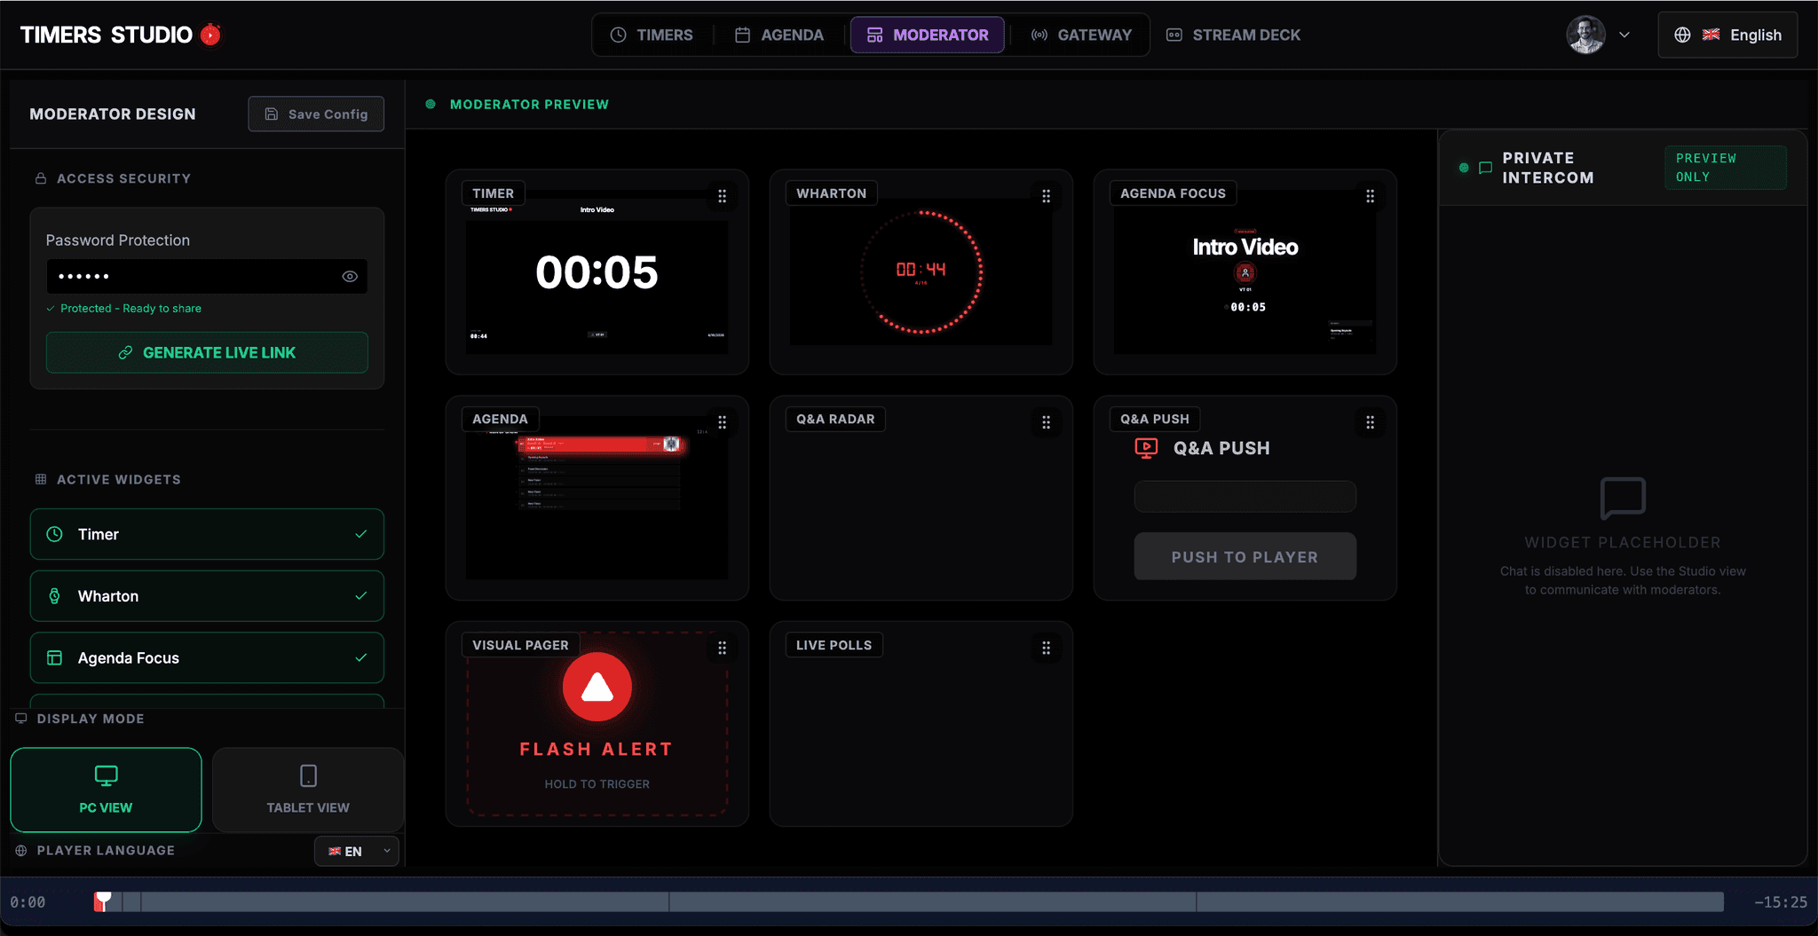Click the monitor icon beside Display Mode

point(21,719)
